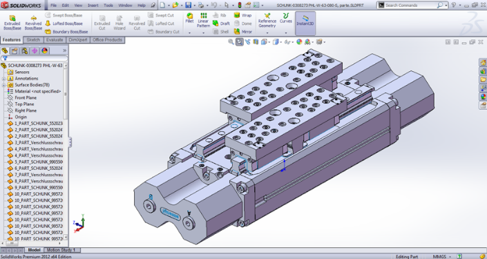Open the PropertyManager tab icon

point(15,50)
